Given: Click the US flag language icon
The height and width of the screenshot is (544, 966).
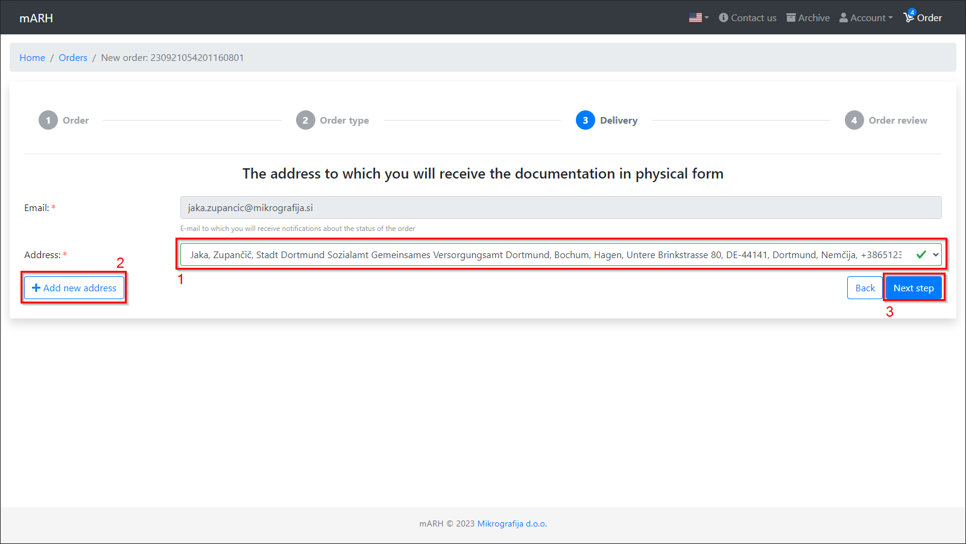Looking at the screenshot, I should click(x=695, y=18).
